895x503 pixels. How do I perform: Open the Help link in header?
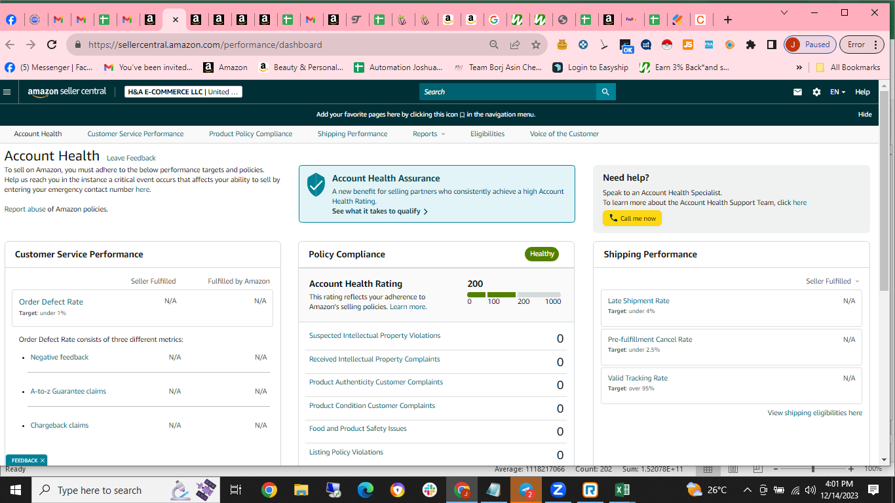point(862,92)
